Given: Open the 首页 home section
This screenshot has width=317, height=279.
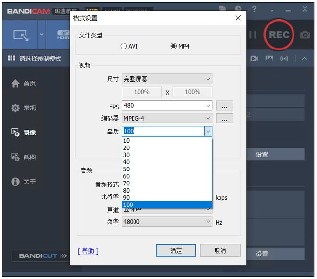Looking at the screenshot, I should [x=24, y=83].
